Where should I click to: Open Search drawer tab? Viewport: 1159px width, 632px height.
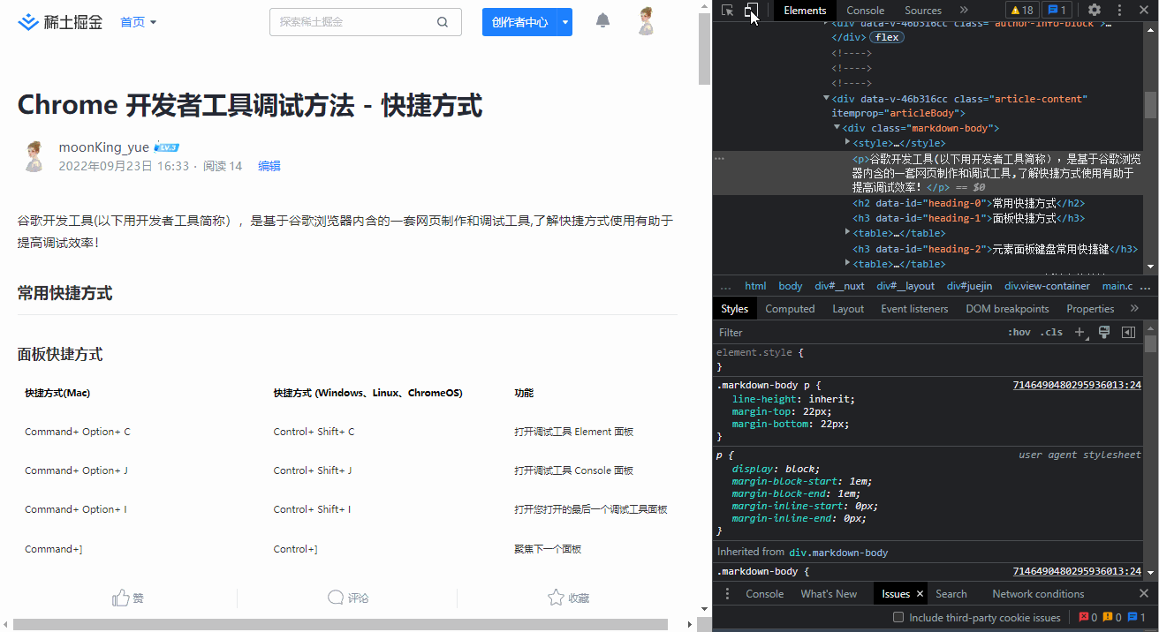(x=951, y=594)
